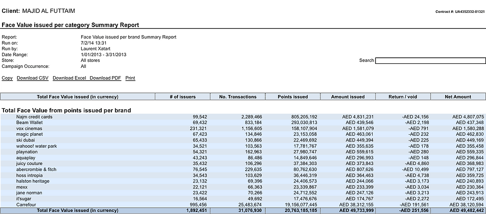This screenshot has height=214, width=486.
Task: Click it'sugar points value 17,476,676
Action: (x=305, y=199)
